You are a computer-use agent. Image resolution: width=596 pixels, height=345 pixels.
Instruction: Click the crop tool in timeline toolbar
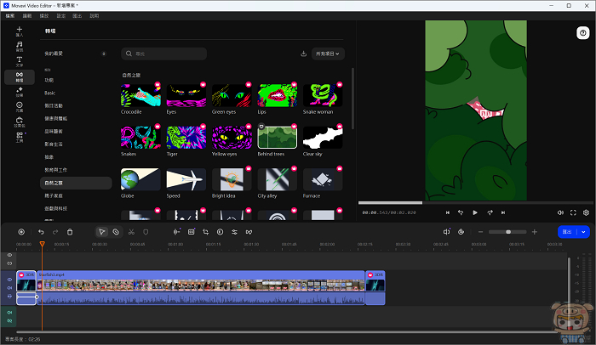[205, 231]
